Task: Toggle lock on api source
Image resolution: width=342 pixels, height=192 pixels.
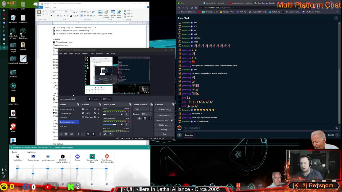Action: (98, 109)
